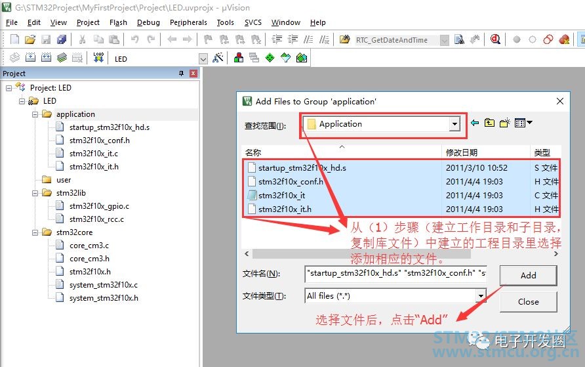
Task: Open the Application look-in folder dropdown
Action: (454, 124)
